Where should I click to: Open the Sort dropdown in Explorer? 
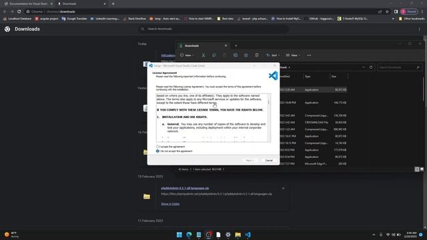click(273, 55)
